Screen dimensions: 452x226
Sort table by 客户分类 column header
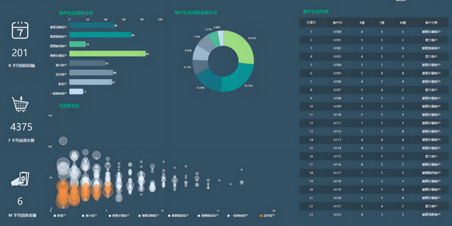(431, 23)
